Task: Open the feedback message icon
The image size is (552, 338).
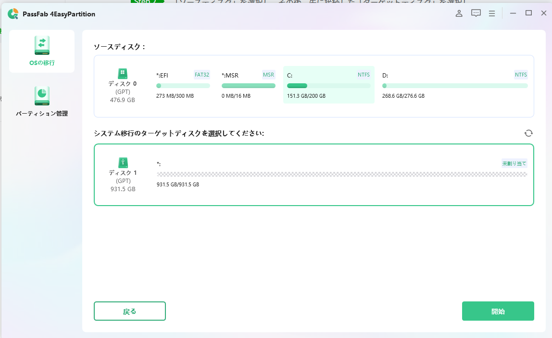Action: tap(476, 13)
